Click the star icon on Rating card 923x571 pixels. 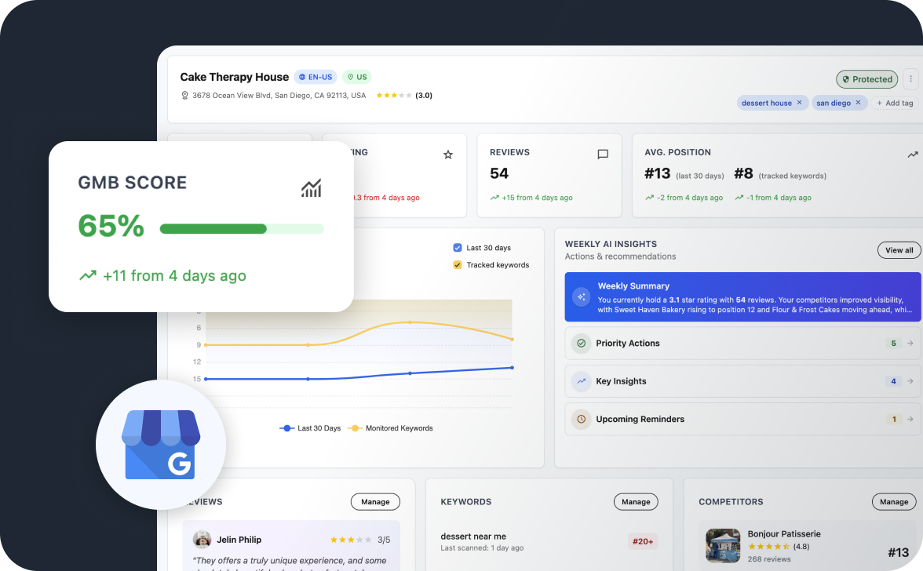pos(448,155)
